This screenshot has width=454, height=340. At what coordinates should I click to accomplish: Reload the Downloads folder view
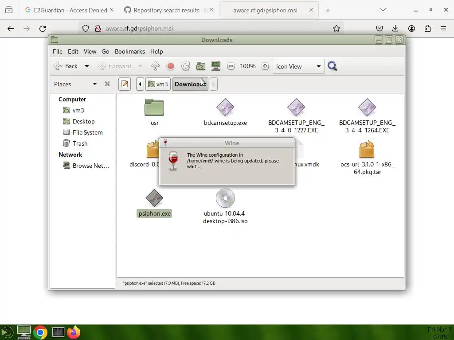186,66
